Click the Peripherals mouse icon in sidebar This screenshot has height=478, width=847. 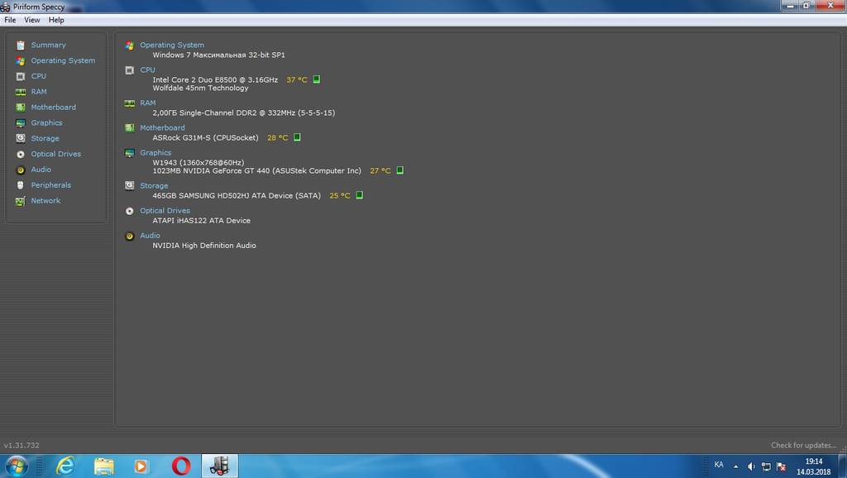tap(21, 185)
